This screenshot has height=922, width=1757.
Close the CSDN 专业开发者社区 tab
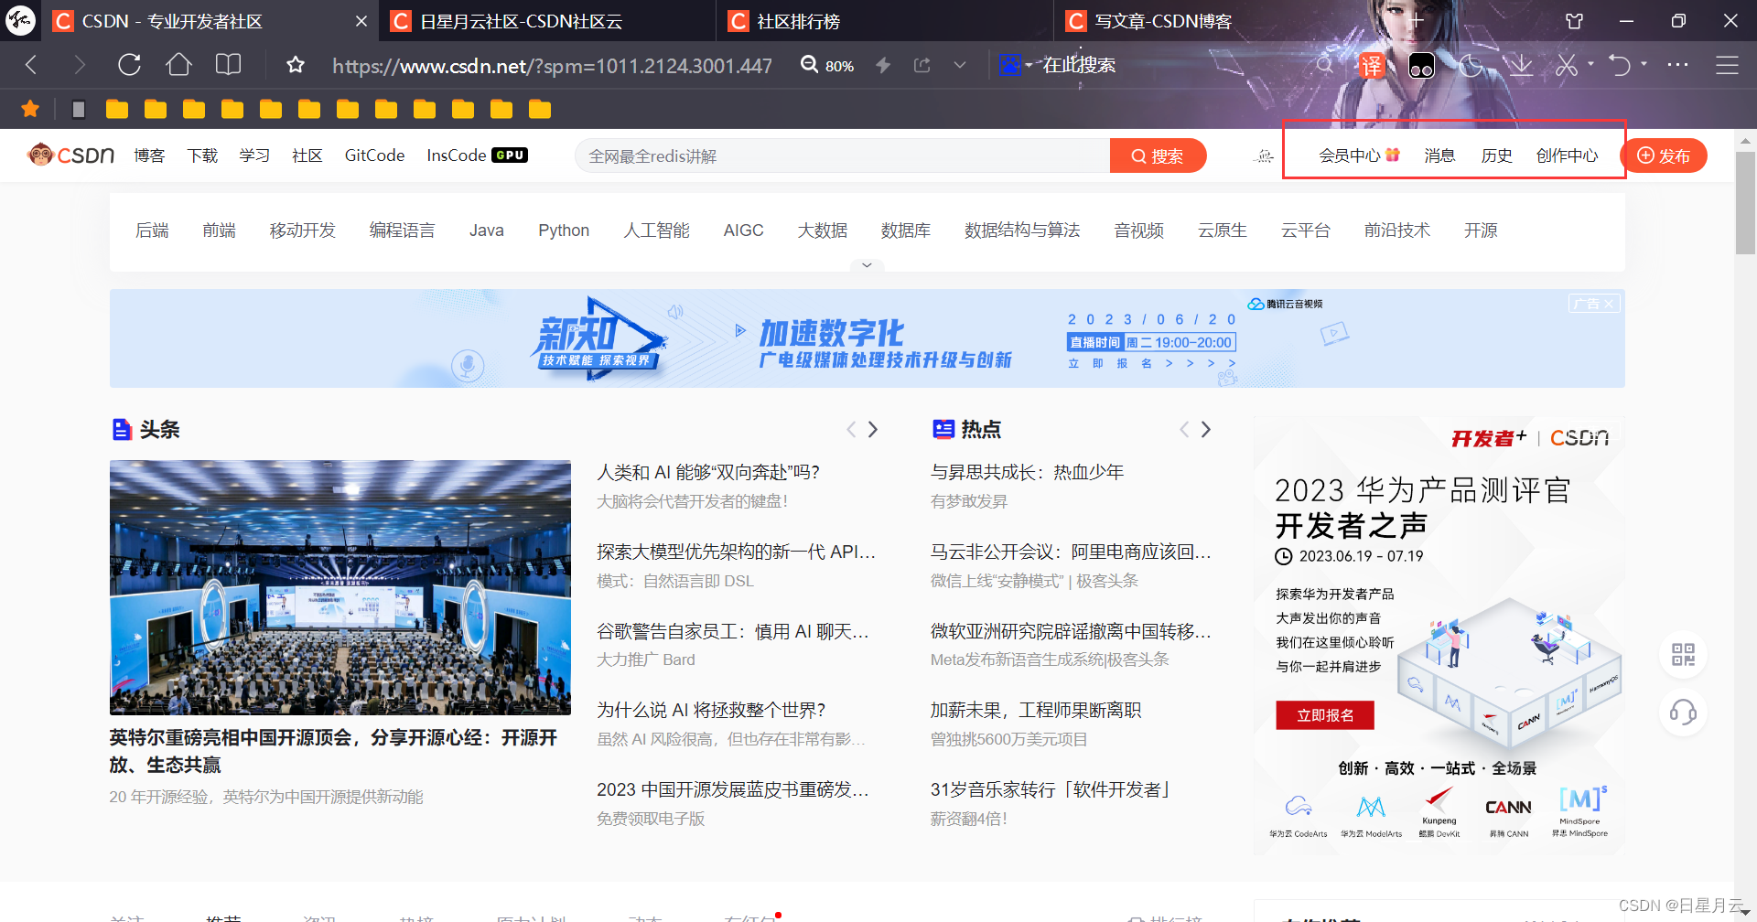(x=361, y=20)
